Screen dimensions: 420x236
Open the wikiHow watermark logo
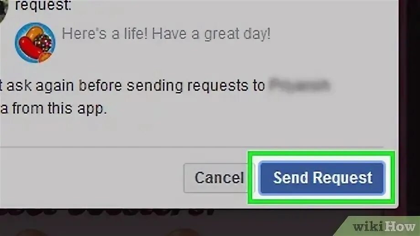tap(383, 226)
